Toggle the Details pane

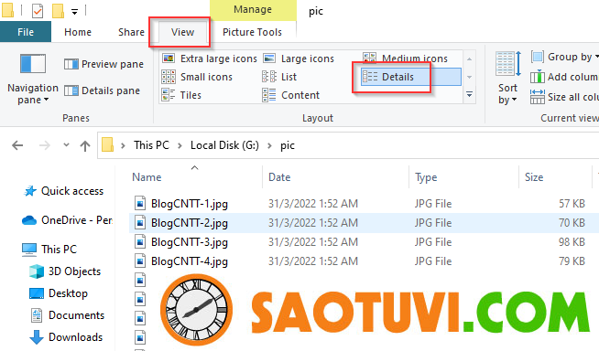click(102, 90)
